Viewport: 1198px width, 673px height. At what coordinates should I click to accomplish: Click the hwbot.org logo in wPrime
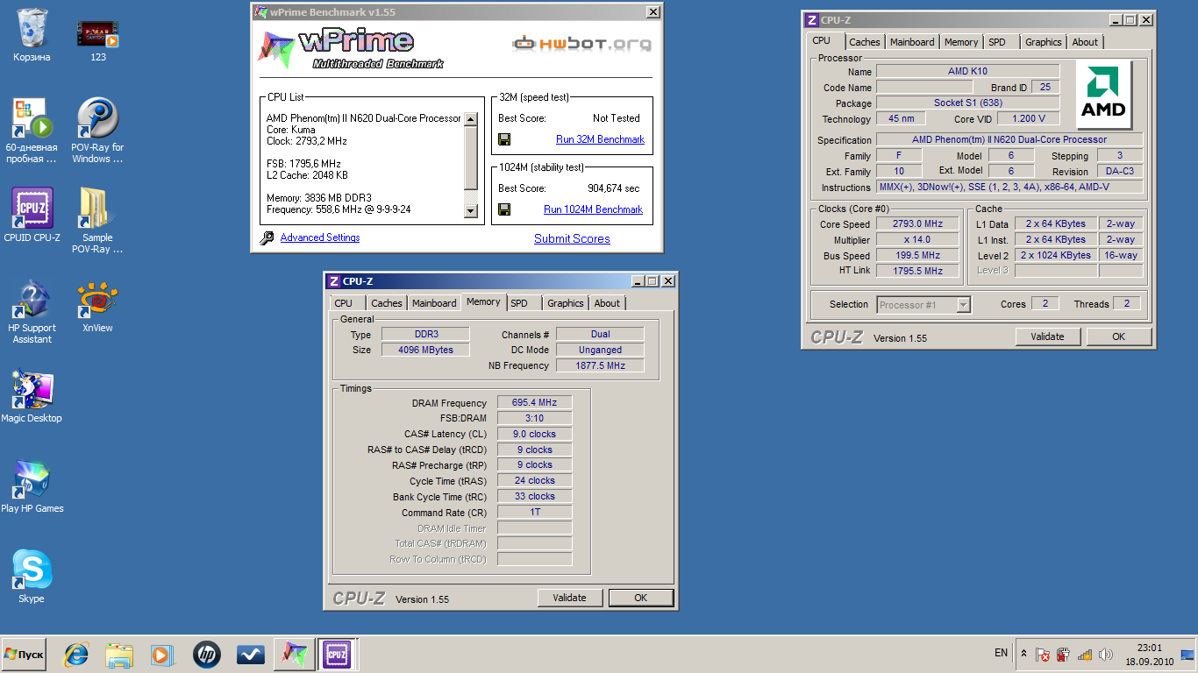582,42
